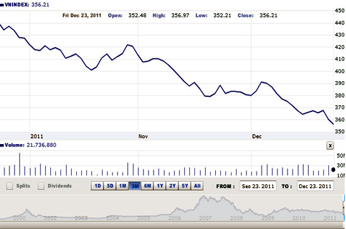This screenshot has width=346, height=229.
Task: Click the Open value 352.48
Action: [137, 16]
